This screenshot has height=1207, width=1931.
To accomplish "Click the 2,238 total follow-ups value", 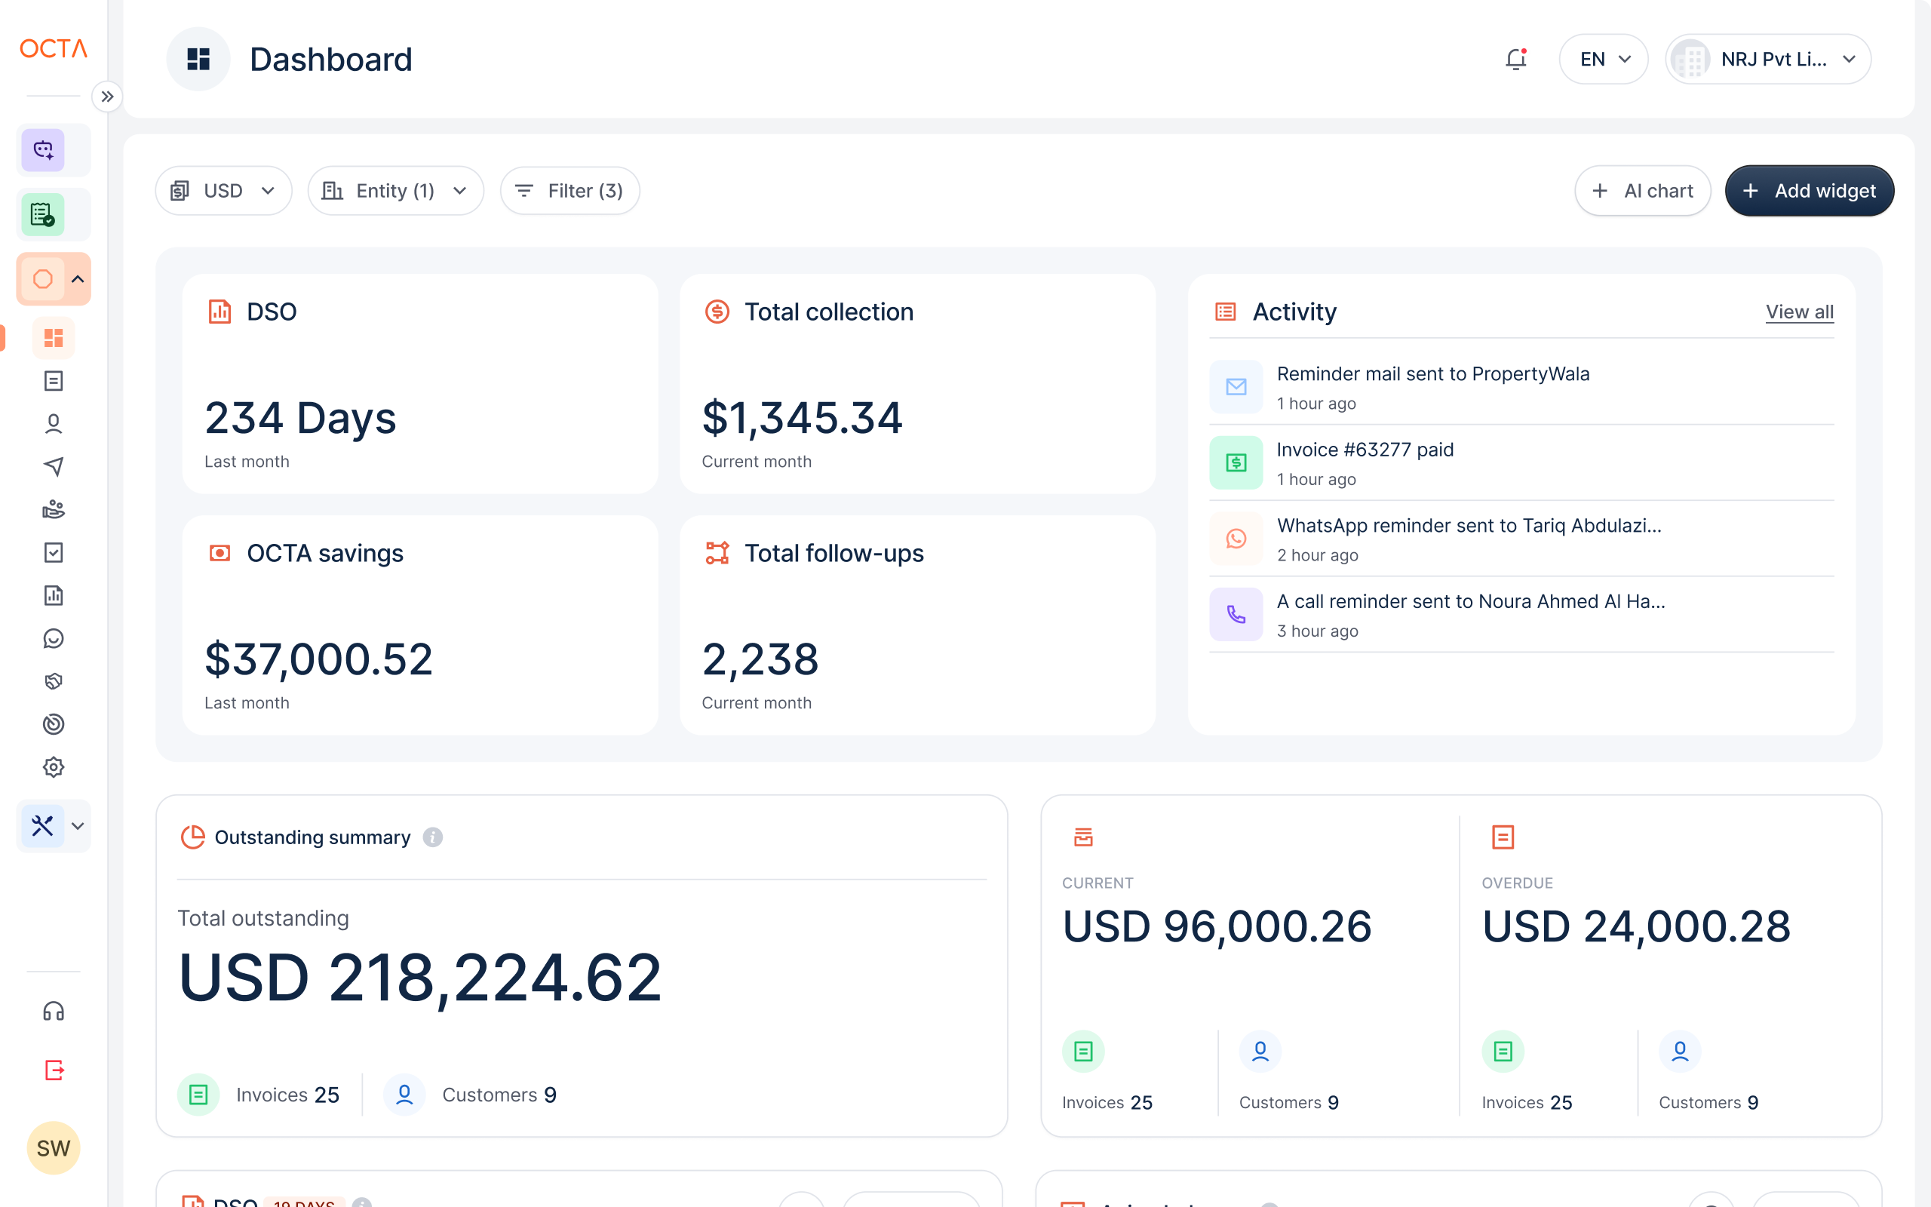I will click(760, 659).
